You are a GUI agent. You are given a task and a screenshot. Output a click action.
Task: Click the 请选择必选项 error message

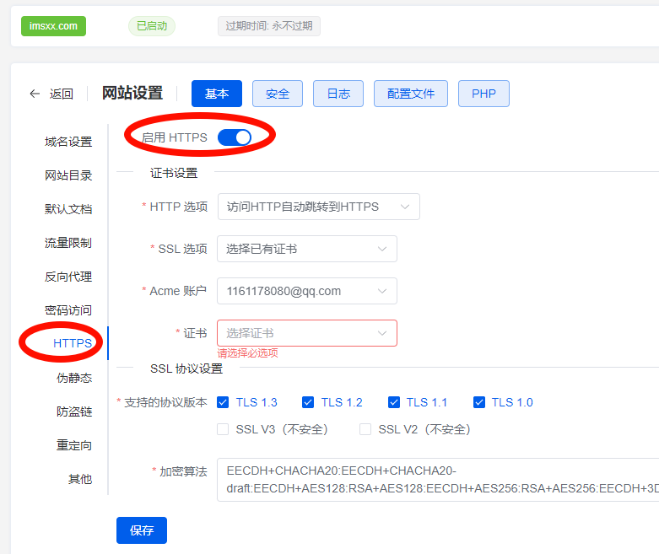coord(247,352)
